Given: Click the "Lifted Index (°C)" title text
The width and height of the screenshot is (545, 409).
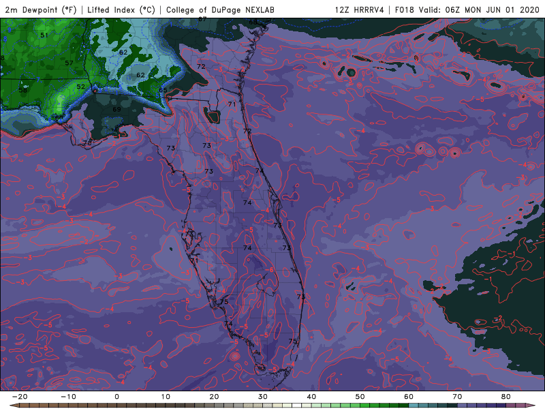Looking at the screenshot, I should (x=121, y=10).
